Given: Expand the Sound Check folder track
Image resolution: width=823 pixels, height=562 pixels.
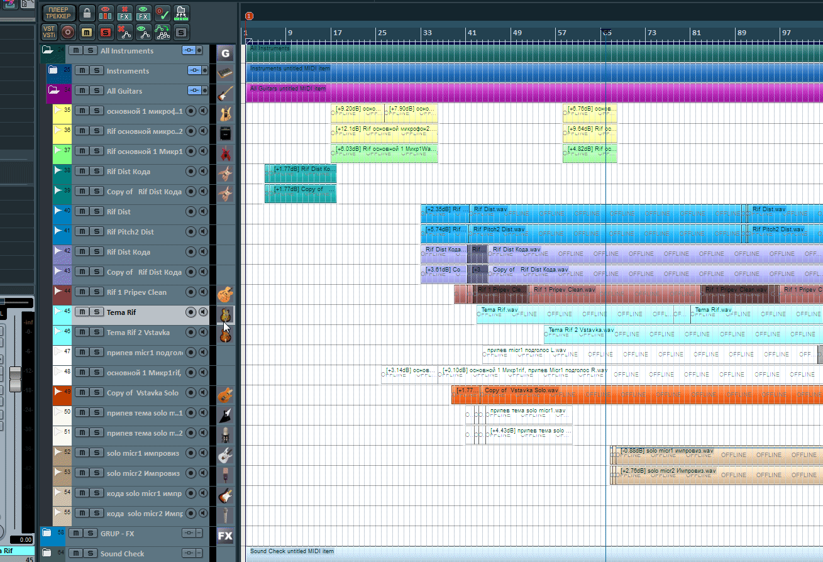Looking at the screenshot, I should click(47, 553).
